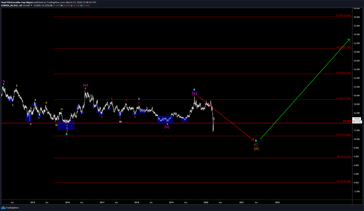Viewport: 364px width, 211px height.
Task: Click the 2021 label on the time axis
Action: pos(241,202)
